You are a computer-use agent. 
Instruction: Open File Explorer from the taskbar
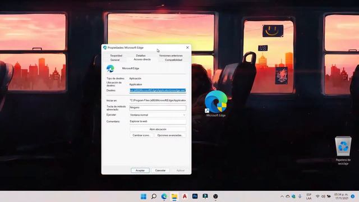click(x=174, y=196)
